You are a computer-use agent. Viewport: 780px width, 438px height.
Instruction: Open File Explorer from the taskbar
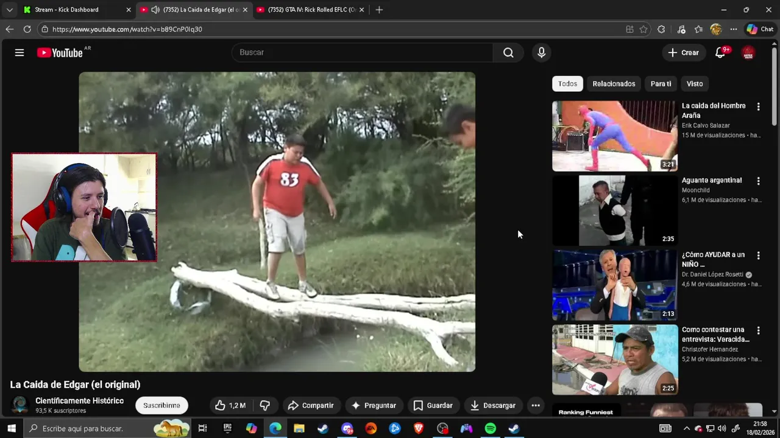point(299,428)
